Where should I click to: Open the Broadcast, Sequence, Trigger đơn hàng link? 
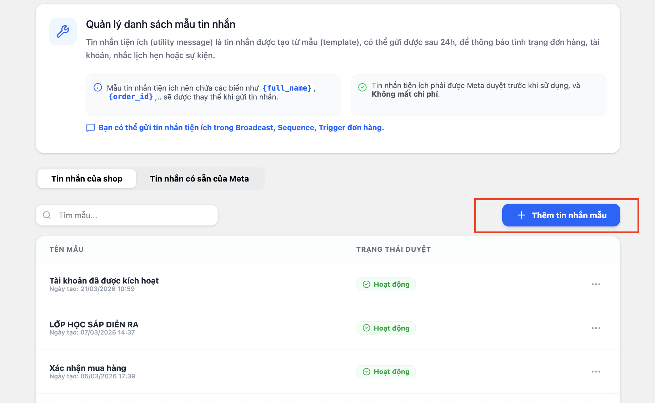coord(241,128)
